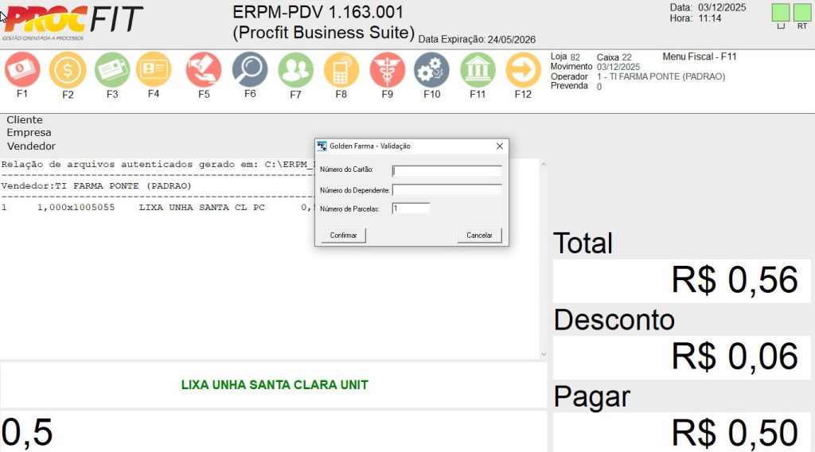
Task: Focus the Número do Cartão field
Action: click(447, 170)
